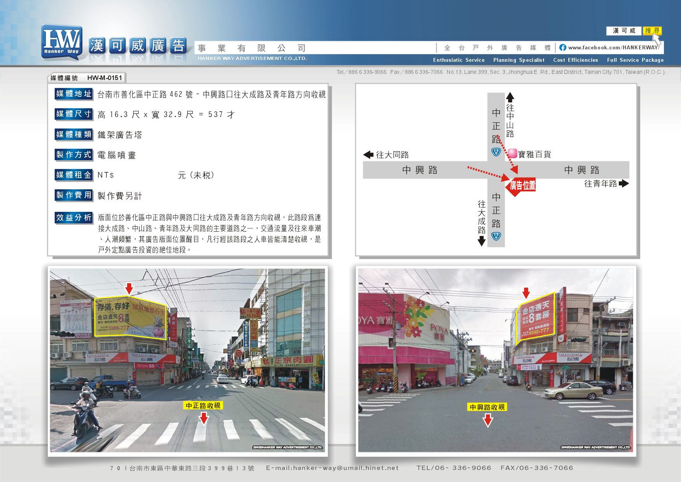Click the black arrow pointing to 往中山路
The height and width of the screenshot is (482, 681).
coord(510,97)
